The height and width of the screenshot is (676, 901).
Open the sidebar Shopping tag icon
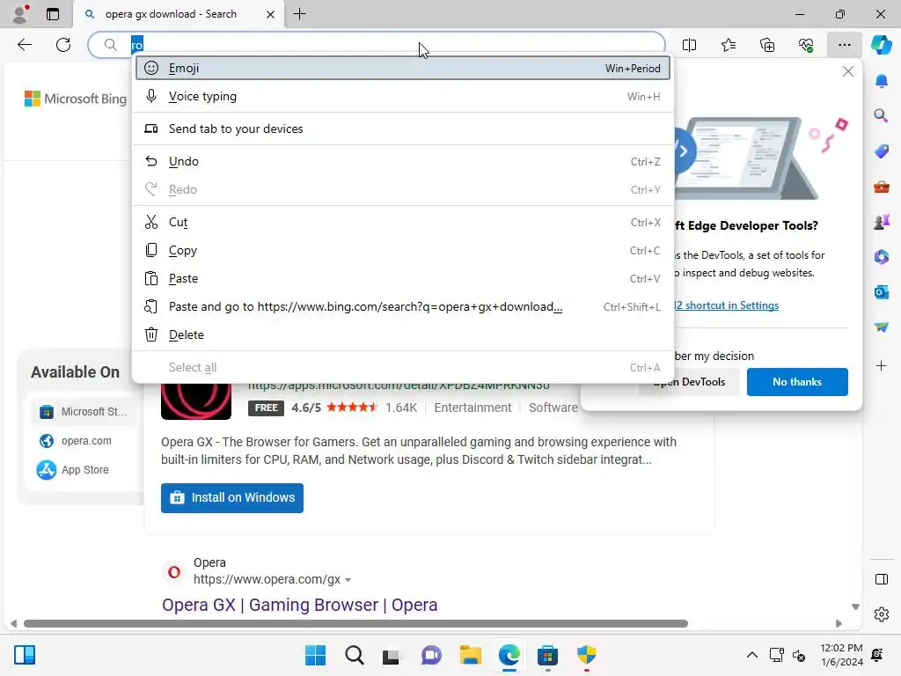[882, 151]
